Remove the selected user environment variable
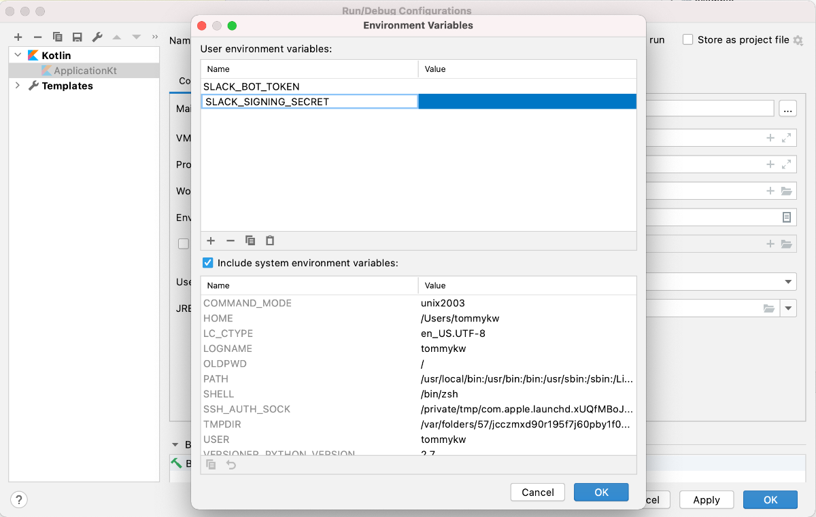 (x=231, y=240)
